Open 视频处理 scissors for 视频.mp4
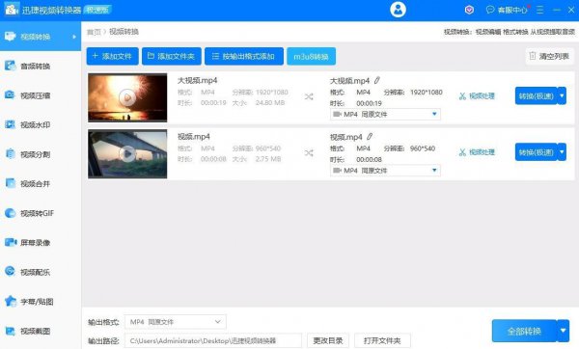The width and height of the screenshot is (579, 349). point(477,152)
